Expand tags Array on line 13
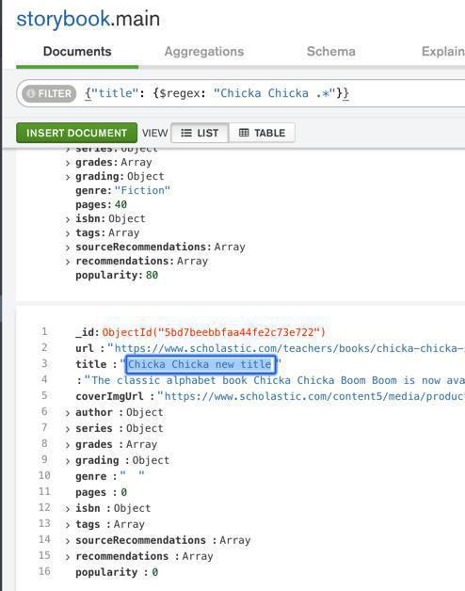 point(68,525)
